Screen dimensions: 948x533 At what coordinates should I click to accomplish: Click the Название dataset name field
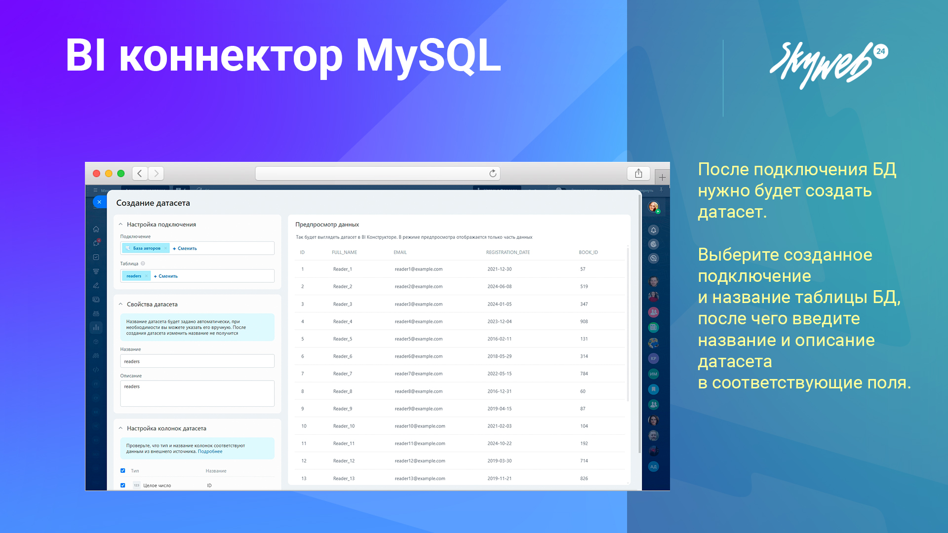[197, 361]
